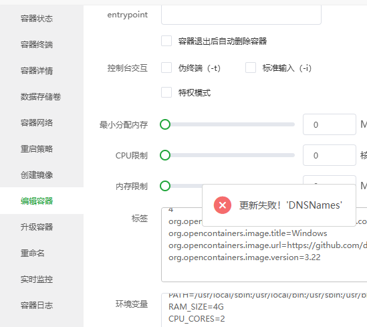
Task: Click the 内存限制 slider handle
Action: pos(165,186)
